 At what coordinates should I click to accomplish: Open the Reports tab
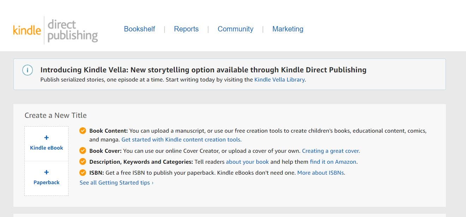tap(186, 29)
